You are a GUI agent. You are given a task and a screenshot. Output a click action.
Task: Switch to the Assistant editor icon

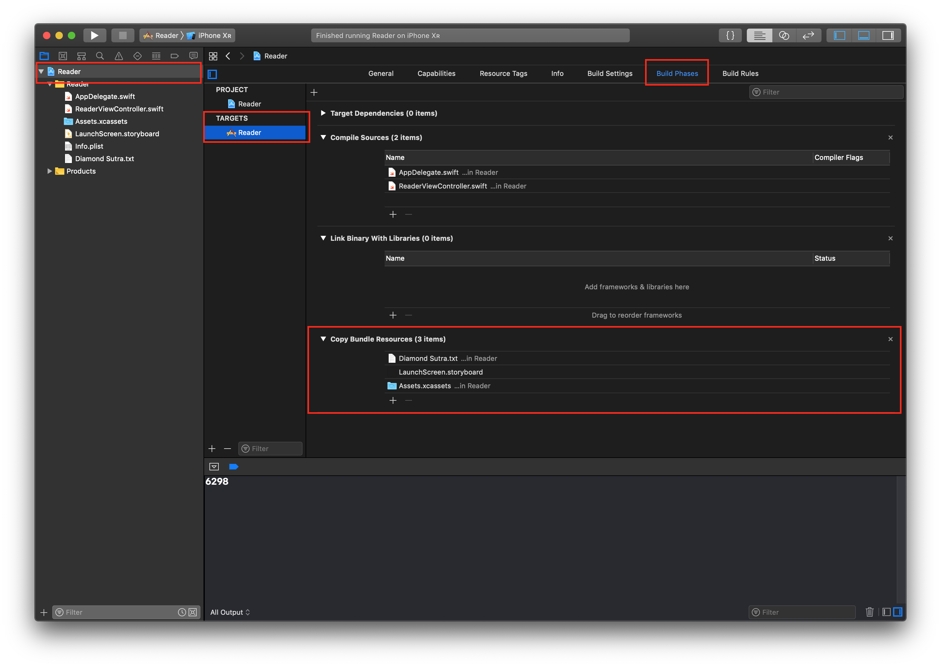coord(784,35)
